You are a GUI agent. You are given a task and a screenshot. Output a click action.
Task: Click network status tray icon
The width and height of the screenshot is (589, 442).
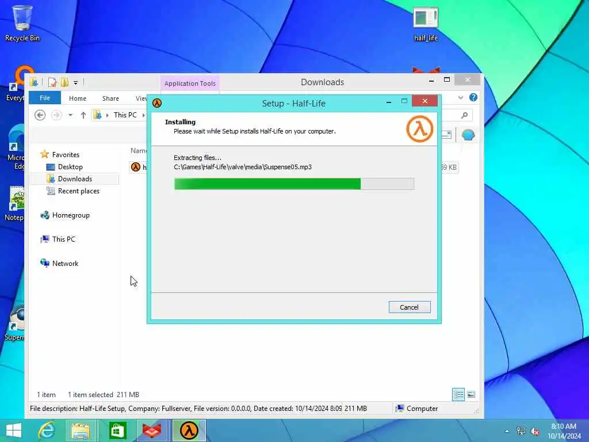point(521,431)
